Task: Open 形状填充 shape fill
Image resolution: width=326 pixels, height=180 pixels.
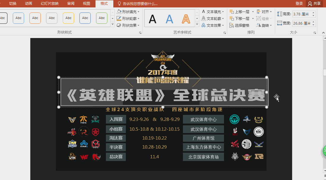Action: (128, 12)
